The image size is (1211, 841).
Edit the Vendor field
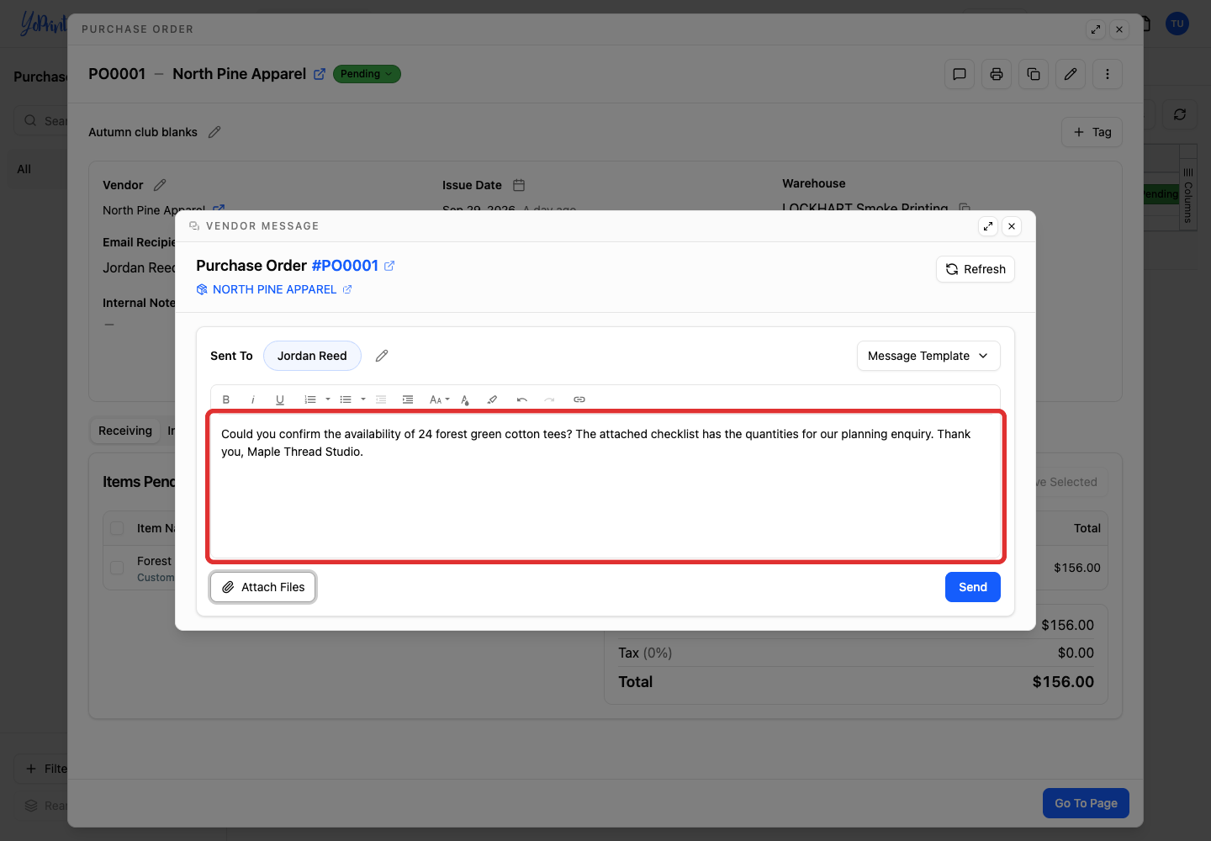tap(160, 185)
